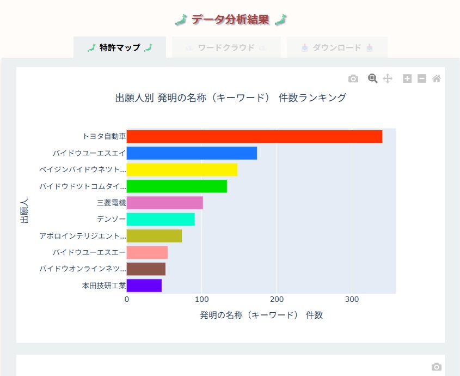This screenshot has width=460, height=376.
Task: Open the 特許マップ tab
Action: (x=120, y=47)
